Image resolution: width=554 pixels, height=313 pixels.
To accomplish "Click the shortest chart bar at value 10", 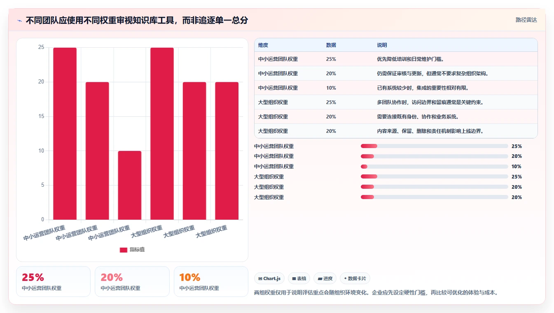I will [x=130, y=185].
